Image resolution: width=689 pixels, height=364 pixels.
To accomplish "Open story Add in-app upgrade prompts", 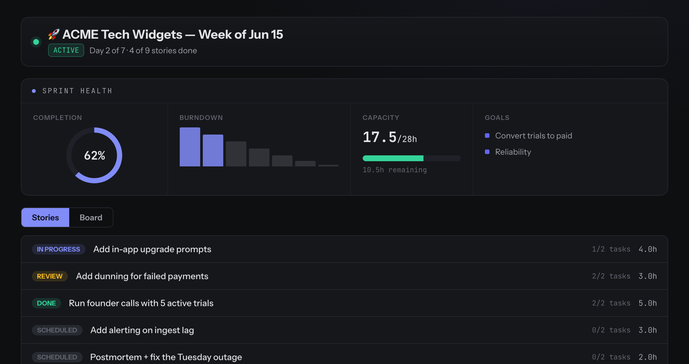I will point(344,249).
